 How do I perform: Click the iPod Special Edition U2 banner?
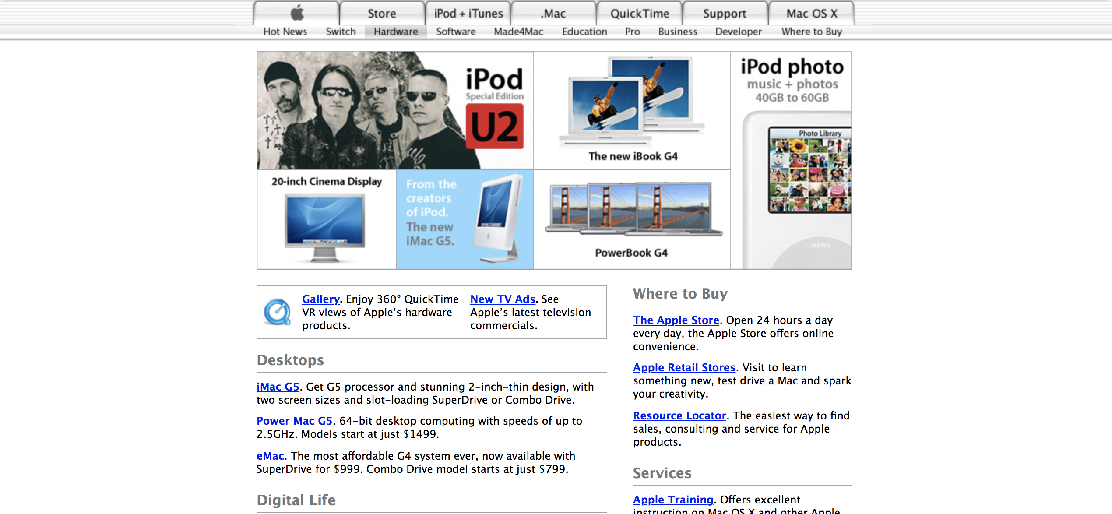tap(394, 111)
